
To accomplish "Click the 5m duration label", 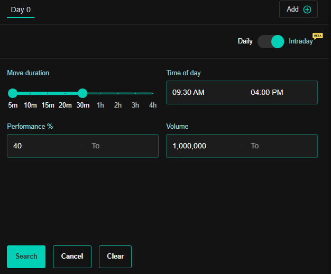I will pos(13,105).
